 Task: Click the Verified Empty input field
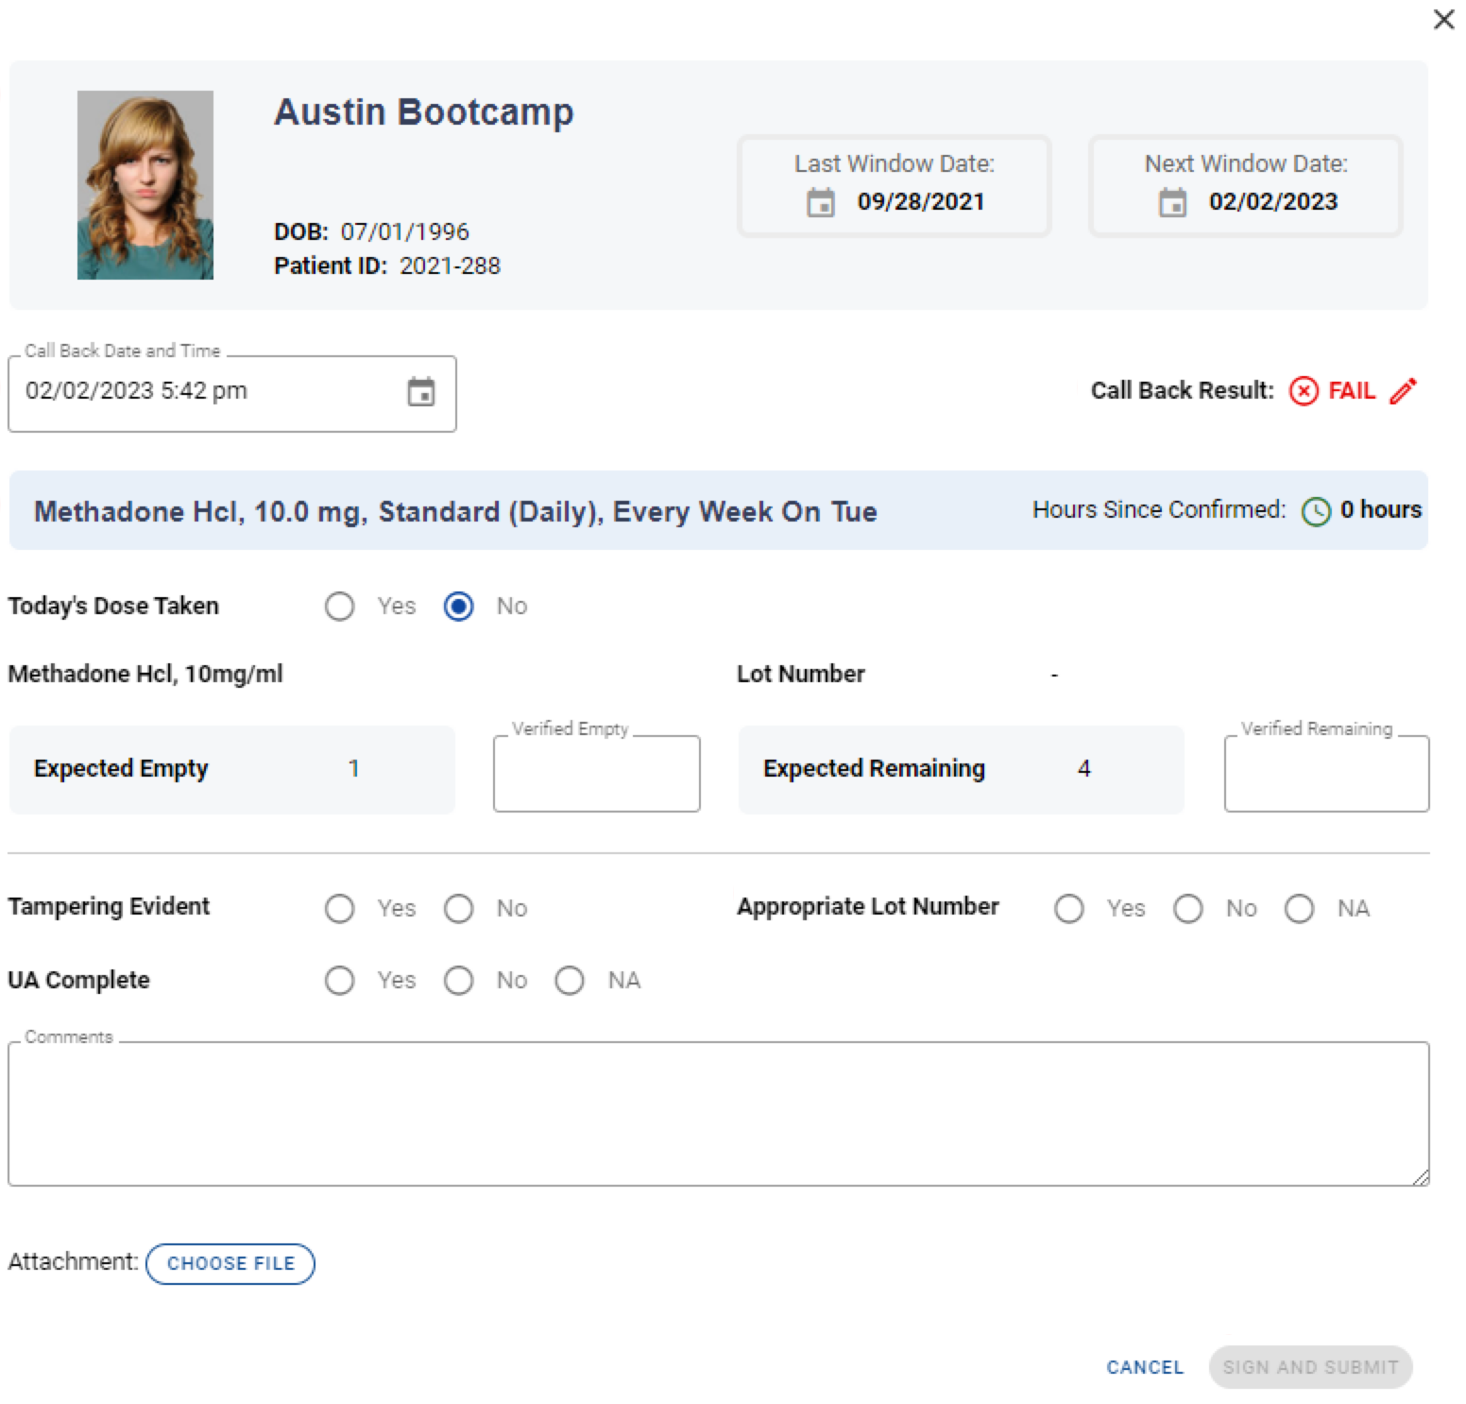tap(596, 774)
